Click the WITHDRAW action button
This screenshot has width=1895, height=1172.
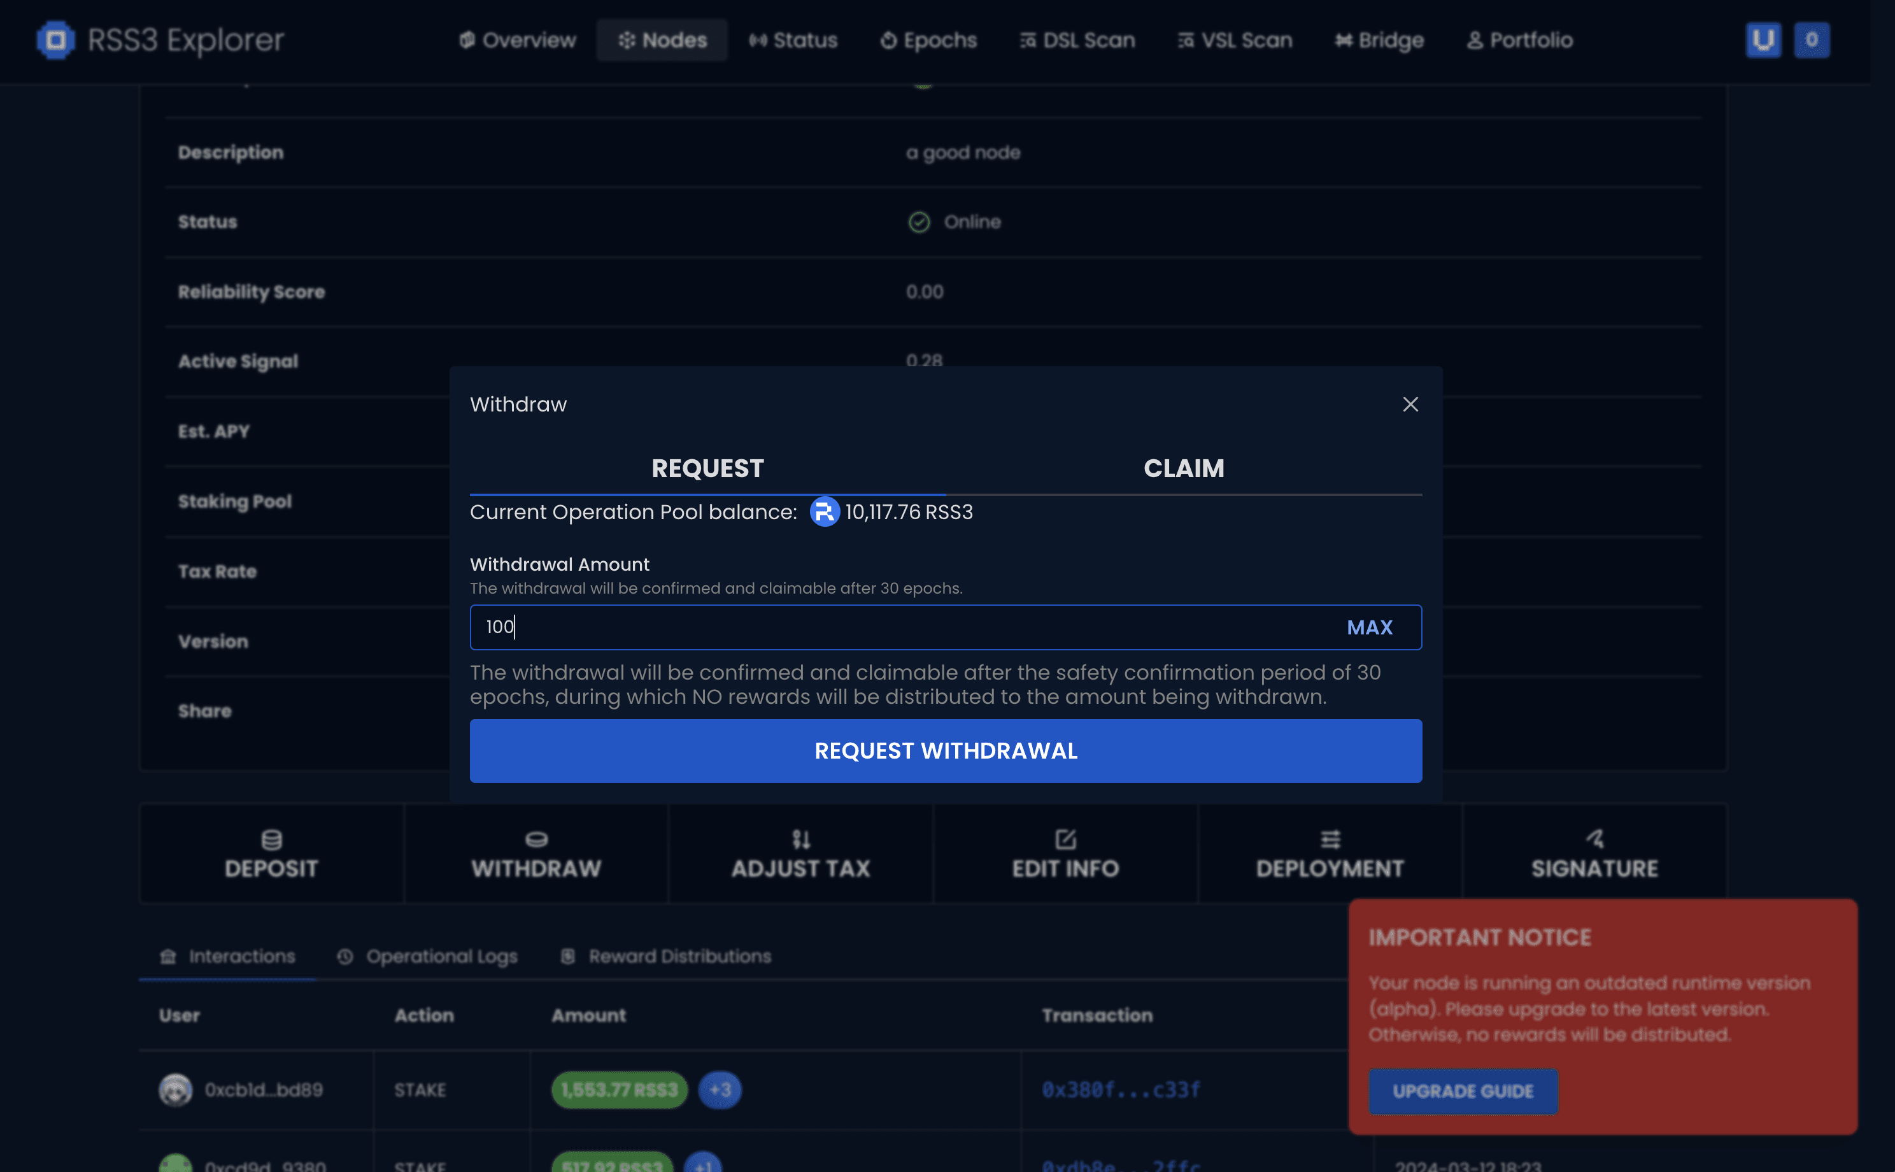536,854
